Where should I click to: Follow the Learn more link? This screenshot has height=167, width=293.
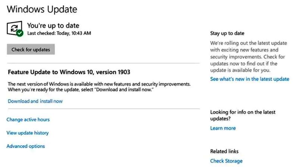223,128
